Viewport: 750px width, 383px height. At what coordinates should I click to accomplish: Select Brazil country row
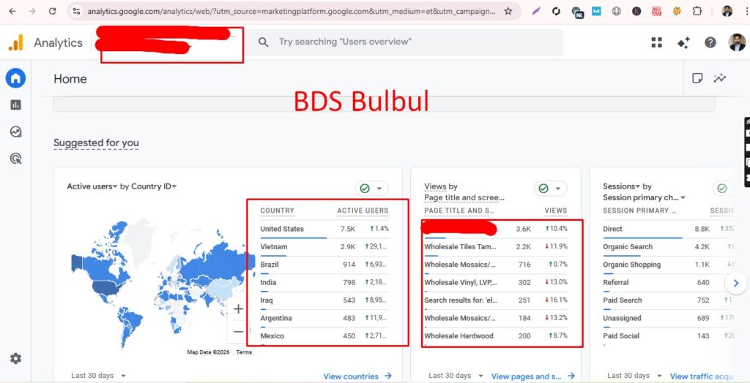pos(324,265)
